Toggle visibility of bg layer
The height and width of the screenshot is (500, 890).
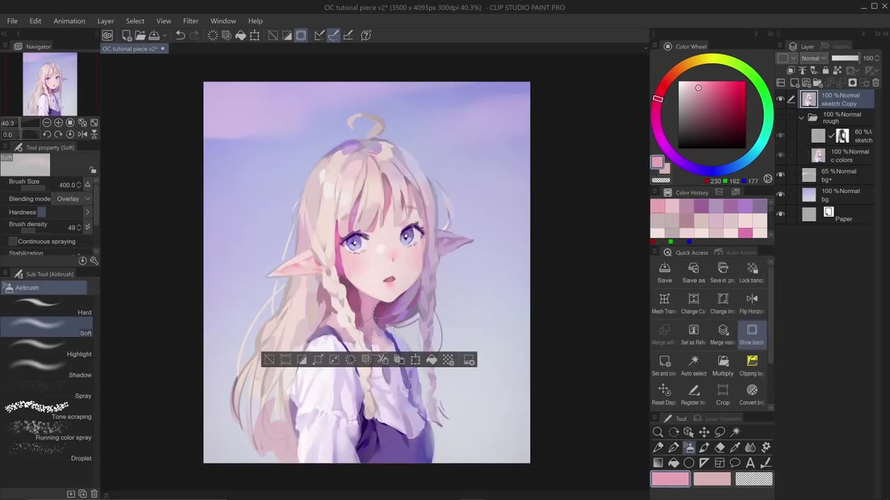pos(780,194)
